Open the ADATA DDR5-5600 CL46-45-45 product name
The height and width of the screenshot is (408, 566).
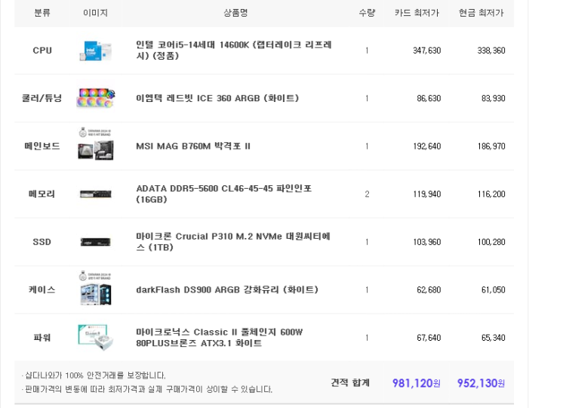tap(224, 193)
